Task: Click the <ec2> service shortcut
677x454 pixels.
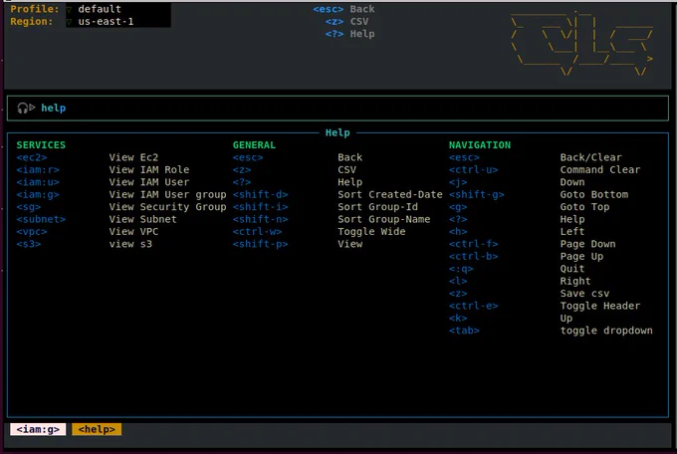Action: pyautogui.click(x=32, y=157)
